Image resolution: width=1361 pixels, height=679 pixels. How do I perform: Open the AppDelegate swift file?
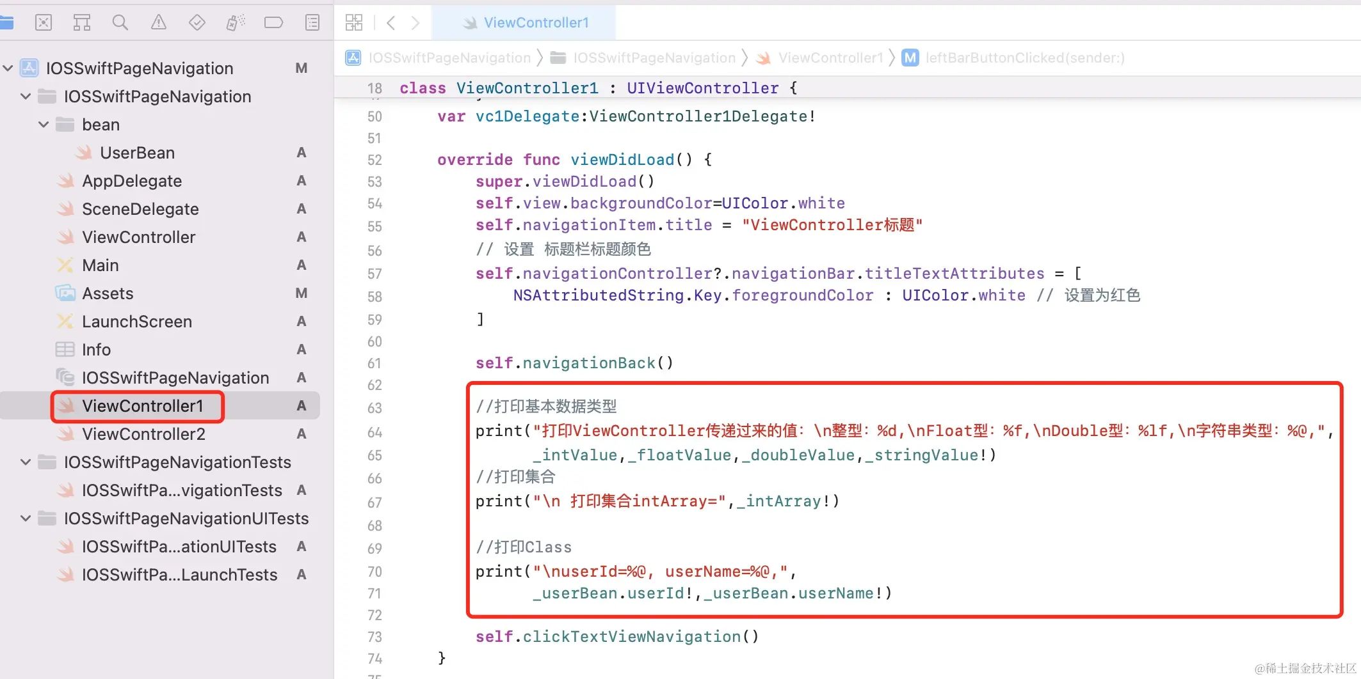pos(131,181)
